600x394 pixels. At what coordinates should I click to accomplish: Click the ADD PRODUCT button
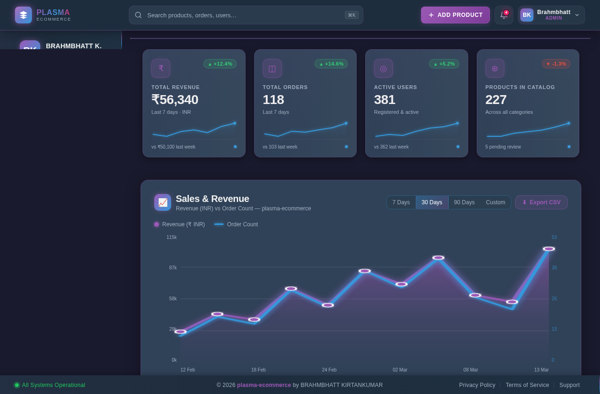tap(455, 15)
